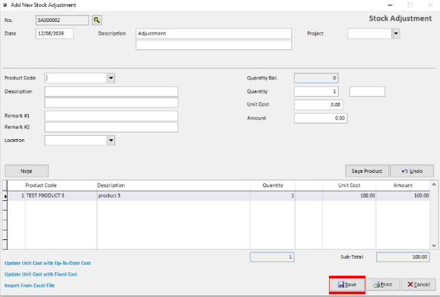Expand the Product Code dropdown arrow

111,78
